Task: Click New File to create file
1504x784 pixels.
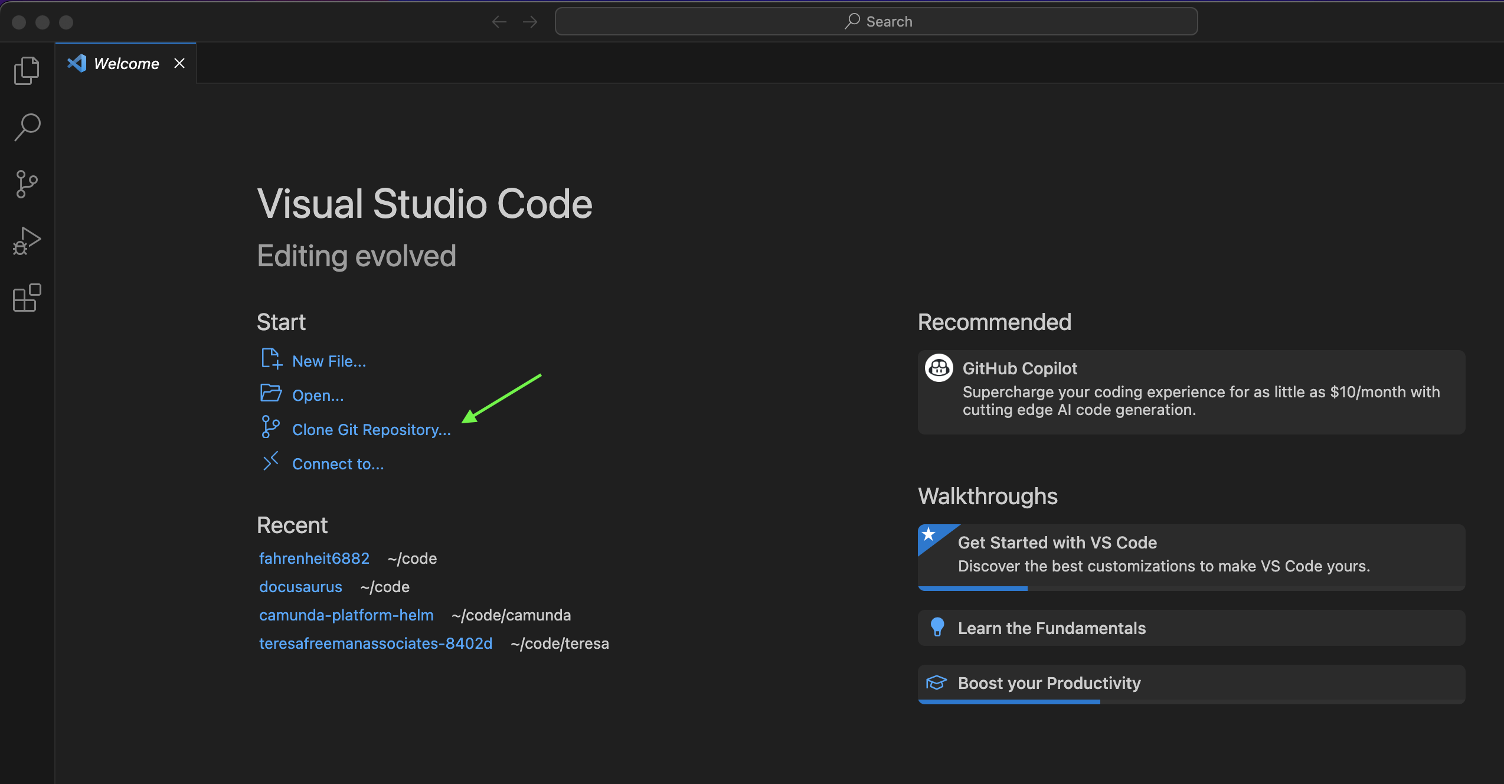Action: (x=328, y=360)
